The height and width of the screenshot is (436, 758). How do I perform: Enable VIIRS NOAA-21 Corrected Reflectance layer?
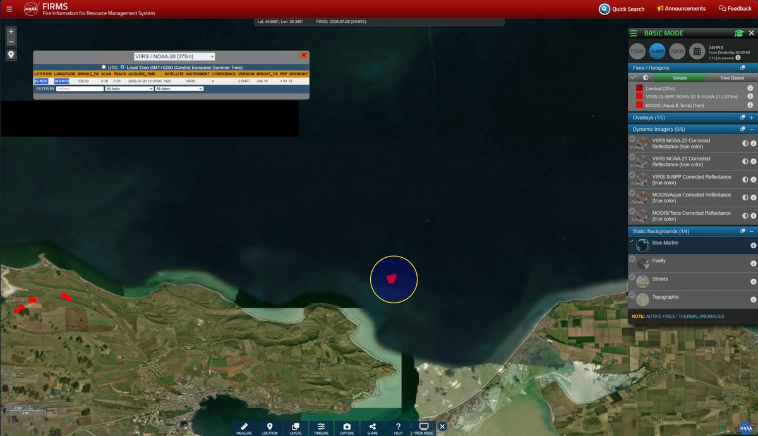tap(632, 157)
